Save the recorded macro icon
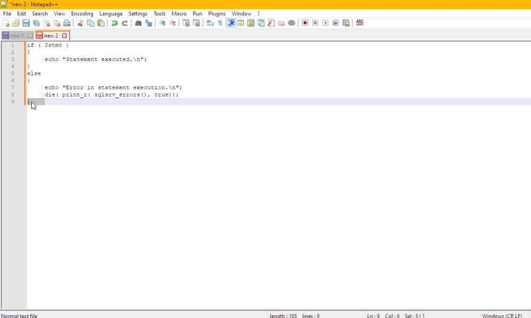531x318 pixels. coord(346,23)
